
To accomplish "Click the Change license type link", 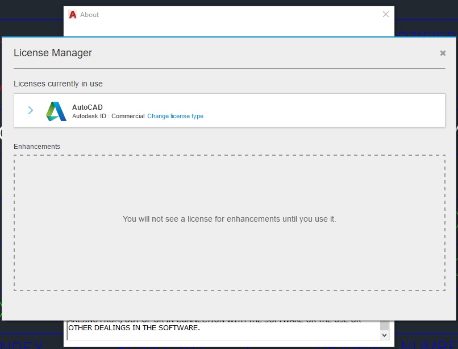I will [175, 116].
